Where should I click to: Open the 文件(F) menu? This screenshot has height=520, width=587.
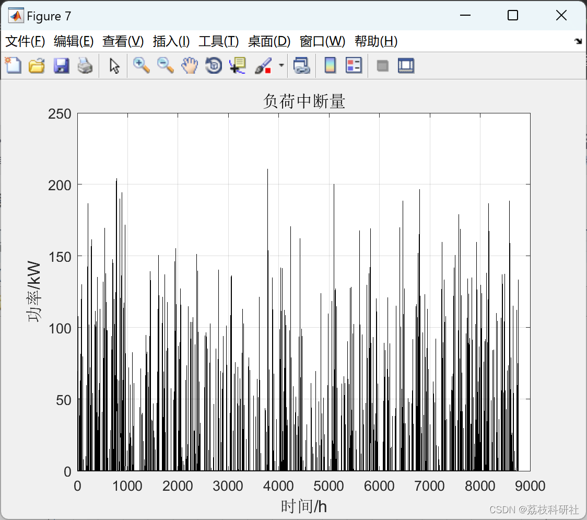(25, 41)
